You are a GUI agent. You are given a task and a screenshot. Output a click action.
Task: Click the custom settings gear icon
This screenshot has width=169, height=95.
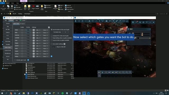64,44
